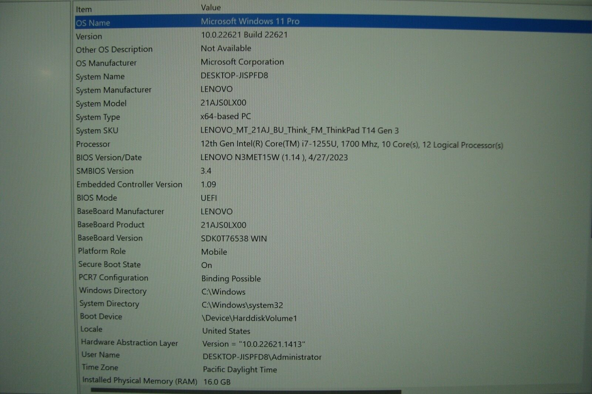Select the Time Zone row
The image size is (592, 394).
point(100,367)
